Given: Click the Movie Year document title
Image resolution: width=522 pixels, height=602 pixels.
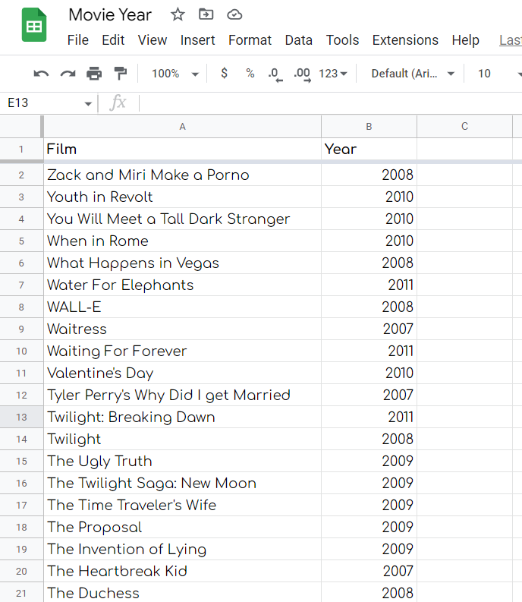Looking at the screenshot, I should [x=110, y=15].
